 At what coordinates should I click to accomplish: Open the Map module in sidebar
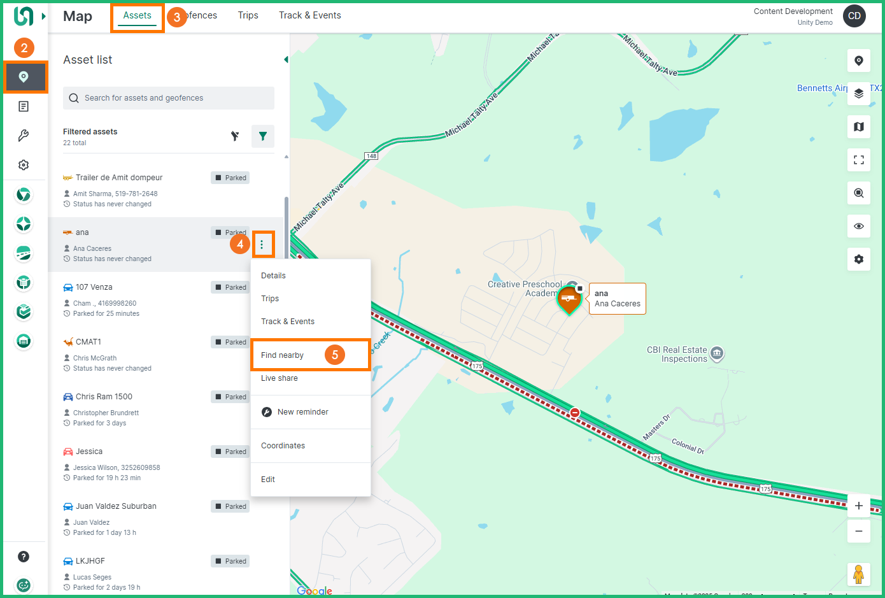(24, 77)
